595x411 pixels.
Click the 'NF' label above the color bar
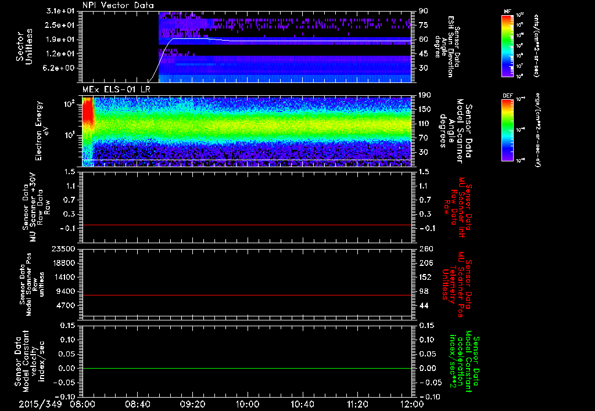pyautogui.click(x=507, y=12)
